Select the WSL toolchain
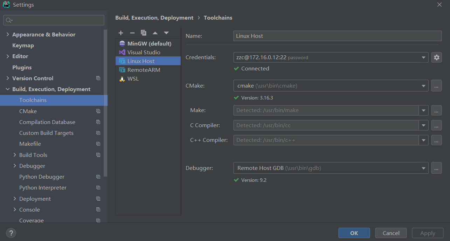Viewport: 450px width, 241px height. click(x=148, y=78)
